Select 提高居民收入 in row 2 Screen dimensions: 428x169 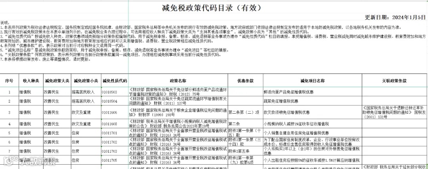point(86,101)
